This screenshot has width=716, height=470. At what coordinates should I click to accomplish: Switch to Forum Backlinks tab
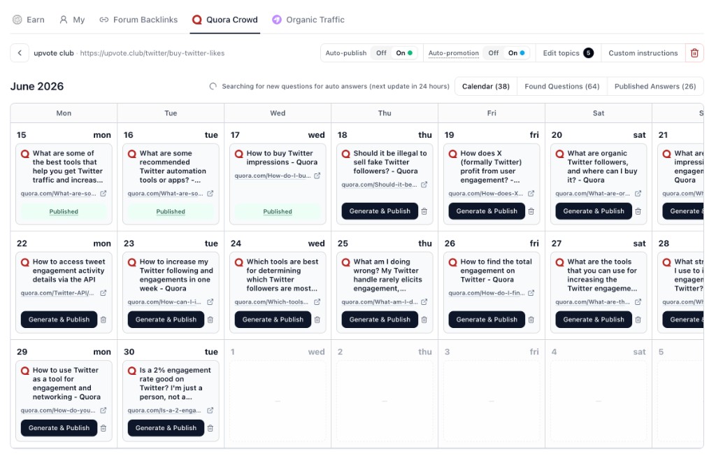click(138, 20)
